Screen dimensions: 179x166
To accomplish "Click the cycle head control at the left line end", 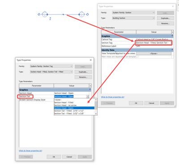I will point(39,14).
